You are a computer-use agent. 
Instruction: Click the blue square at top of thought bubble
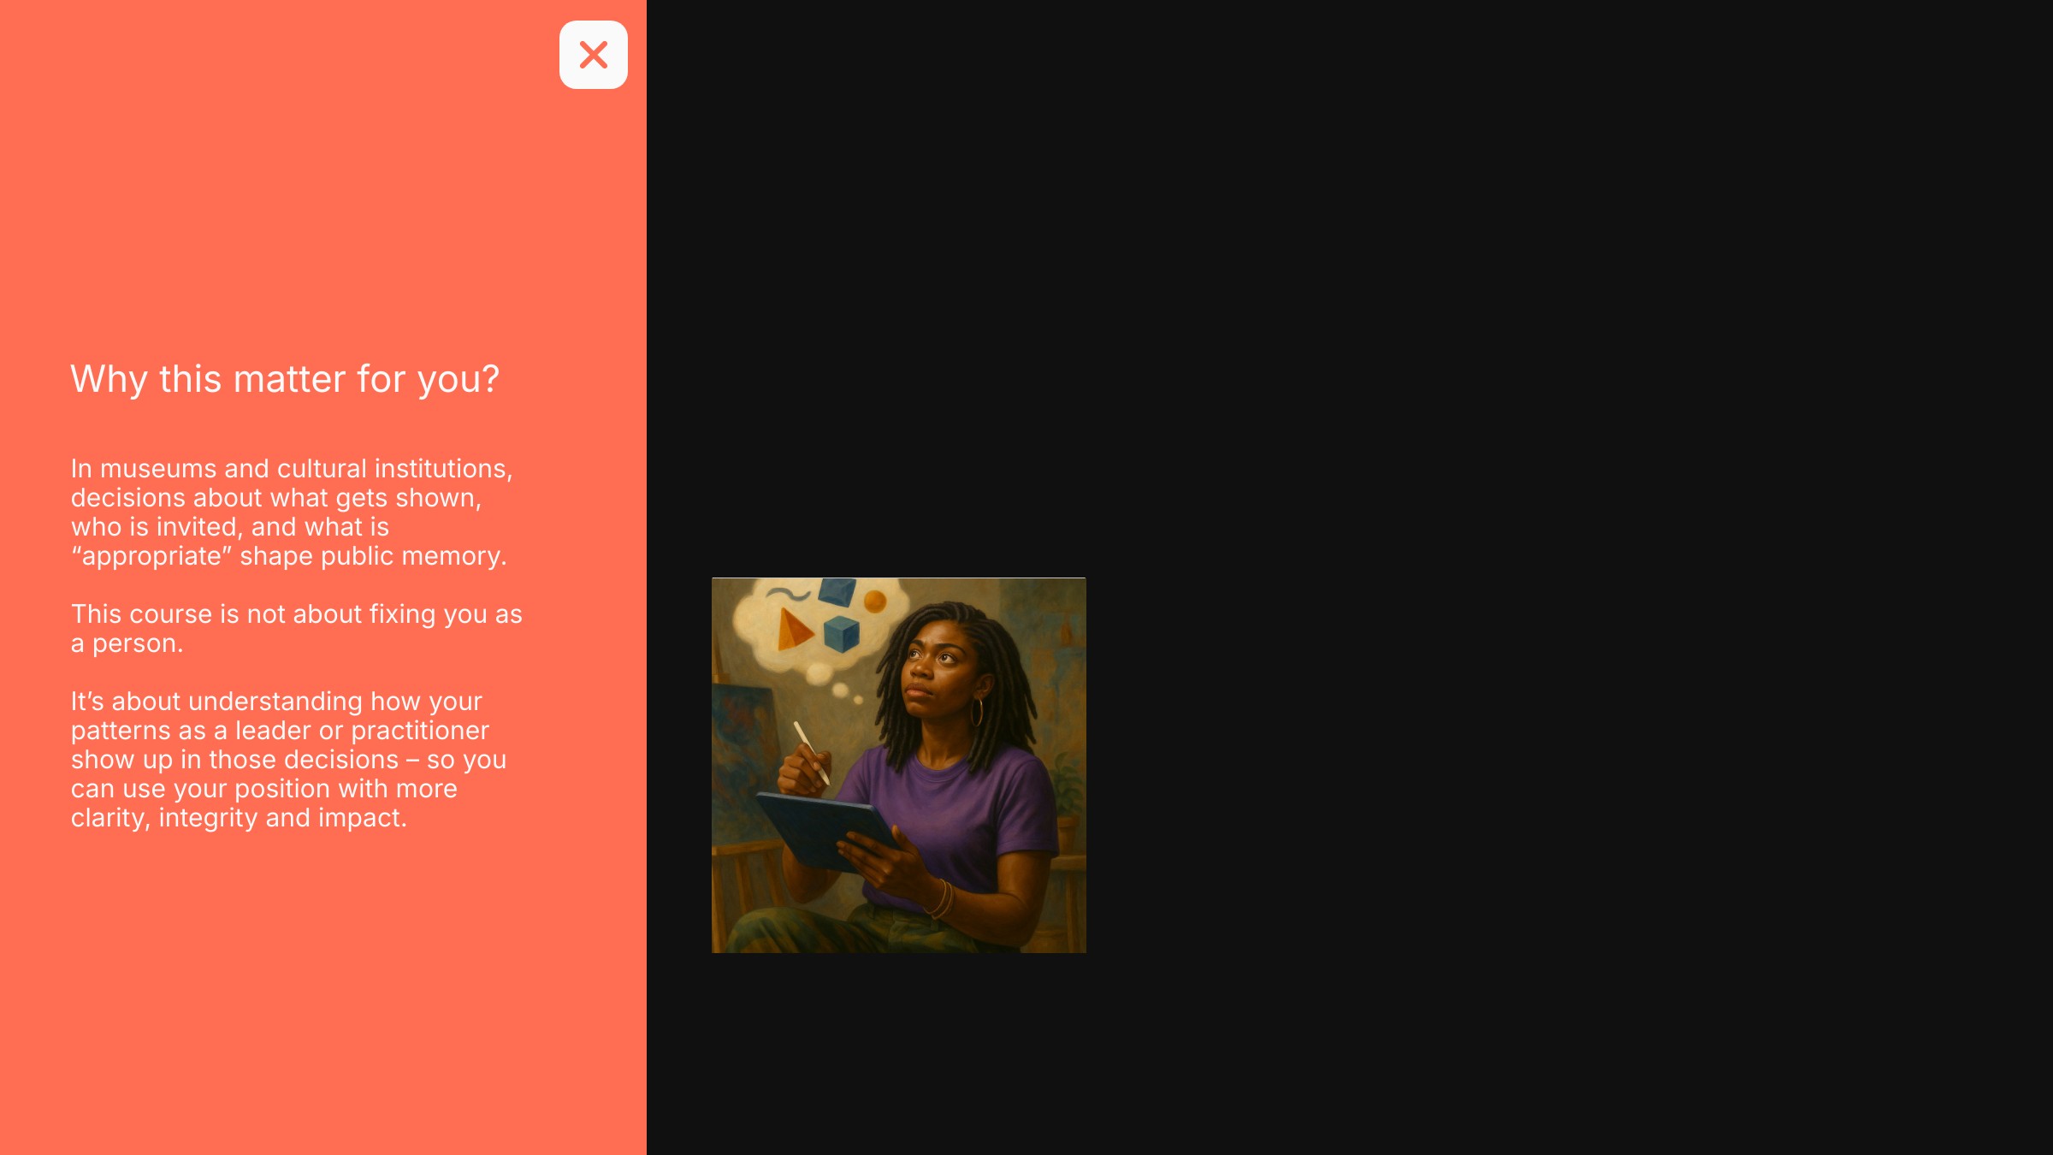pos(837,592)
